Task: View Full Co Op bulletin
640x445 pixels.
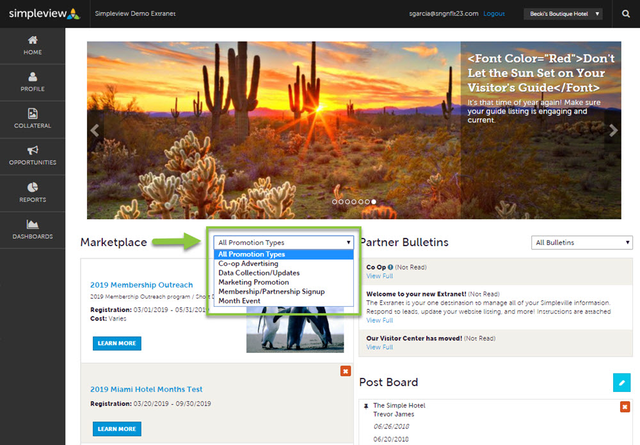Action: (x=379, y=276)
